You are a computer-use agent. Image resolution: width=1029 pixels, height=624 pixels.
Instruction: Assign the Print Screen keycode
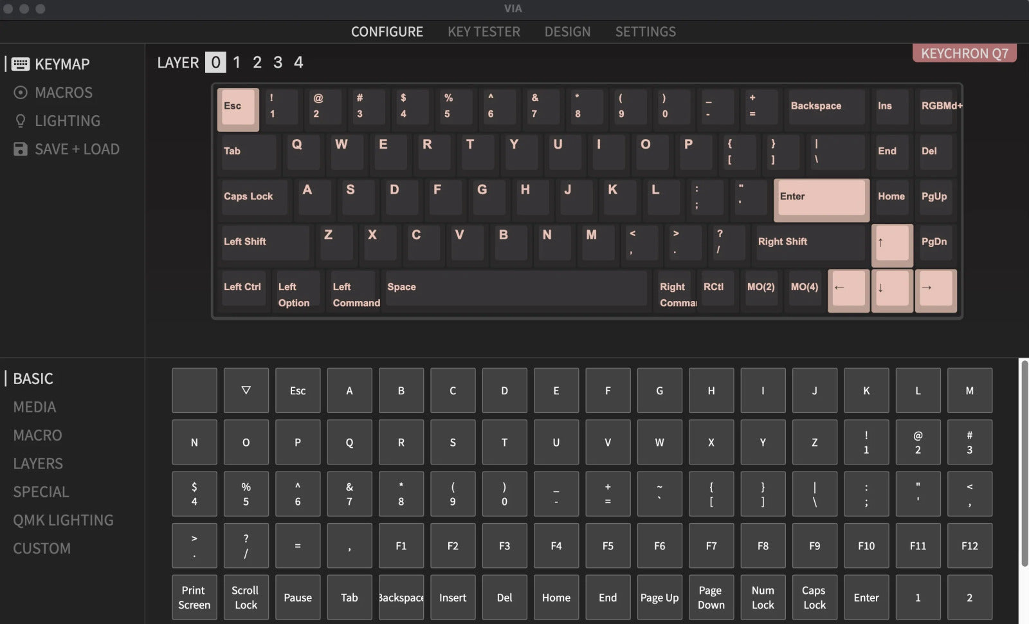194,598
